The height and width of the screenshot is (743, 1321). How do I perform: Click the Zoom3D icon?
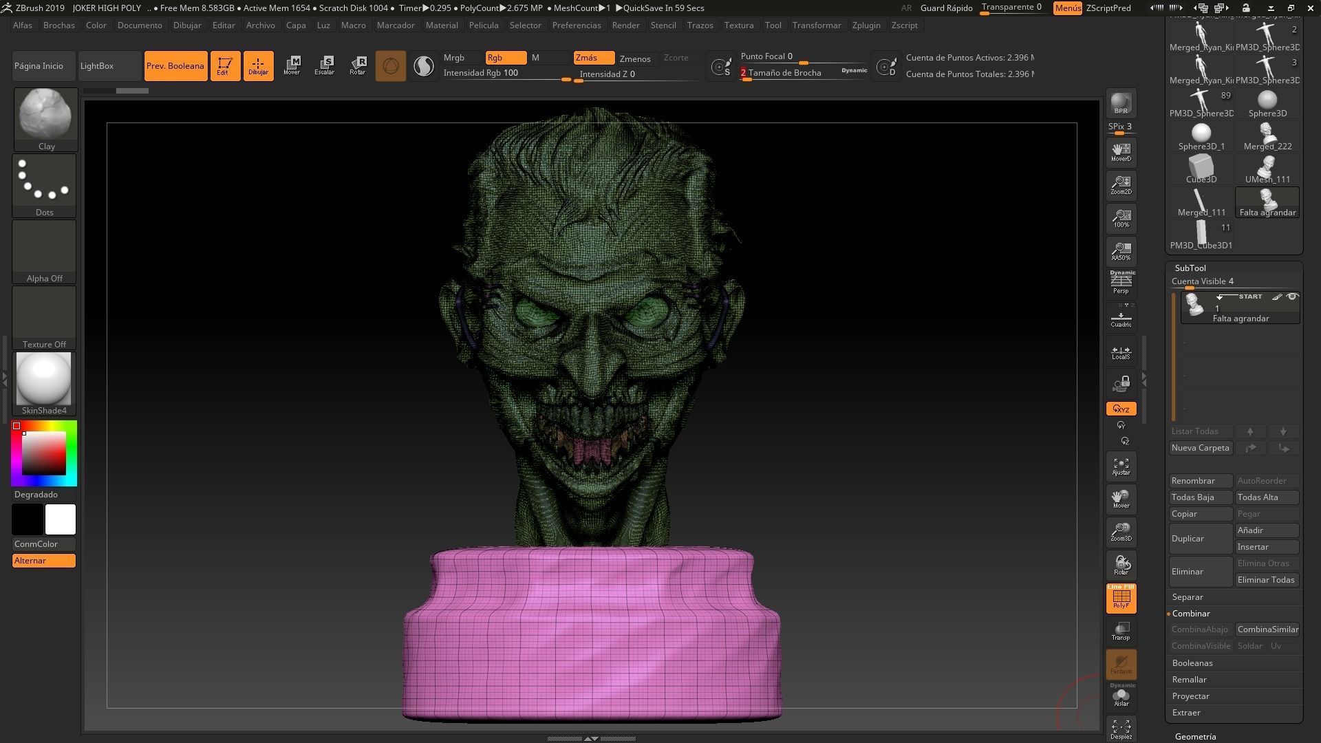click(1121, 532)
